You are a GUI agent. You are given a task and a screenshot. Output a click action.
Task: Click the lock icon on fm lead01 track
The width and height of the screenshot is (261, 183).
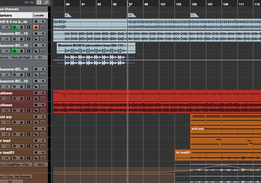click(36, 158)
